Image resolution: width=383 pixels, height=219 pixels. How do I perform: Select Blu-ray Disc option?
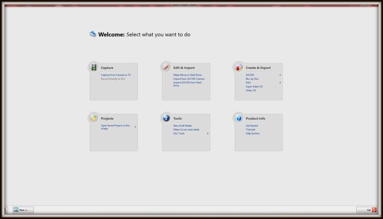252,79
